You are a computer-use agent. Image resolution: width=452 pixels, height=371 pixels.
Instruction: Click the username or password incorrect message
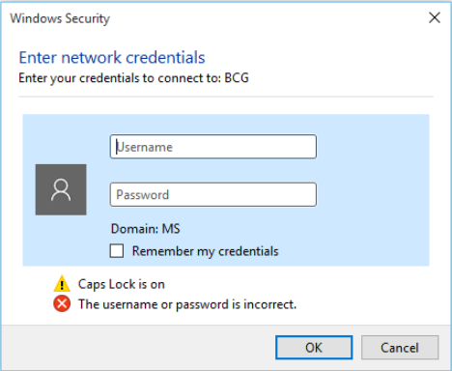tap(187, 304)
